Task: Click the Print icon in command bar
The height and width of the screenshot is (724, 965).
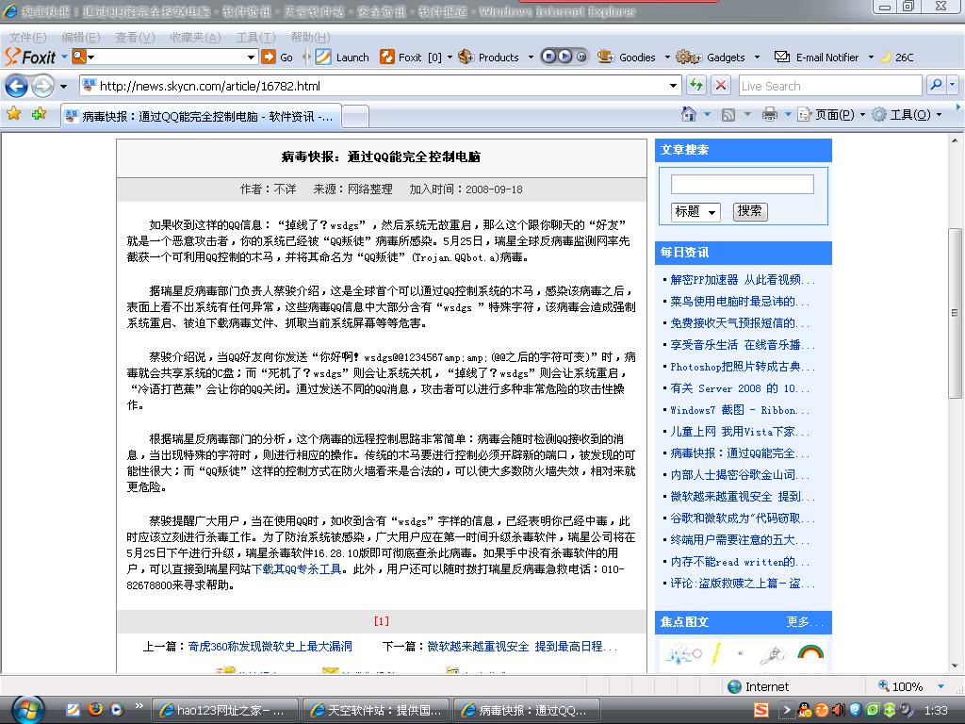Action: pyautogui.click(x=769, y=114)
